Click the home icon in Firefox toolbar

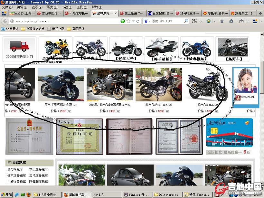tap(222, 21)
